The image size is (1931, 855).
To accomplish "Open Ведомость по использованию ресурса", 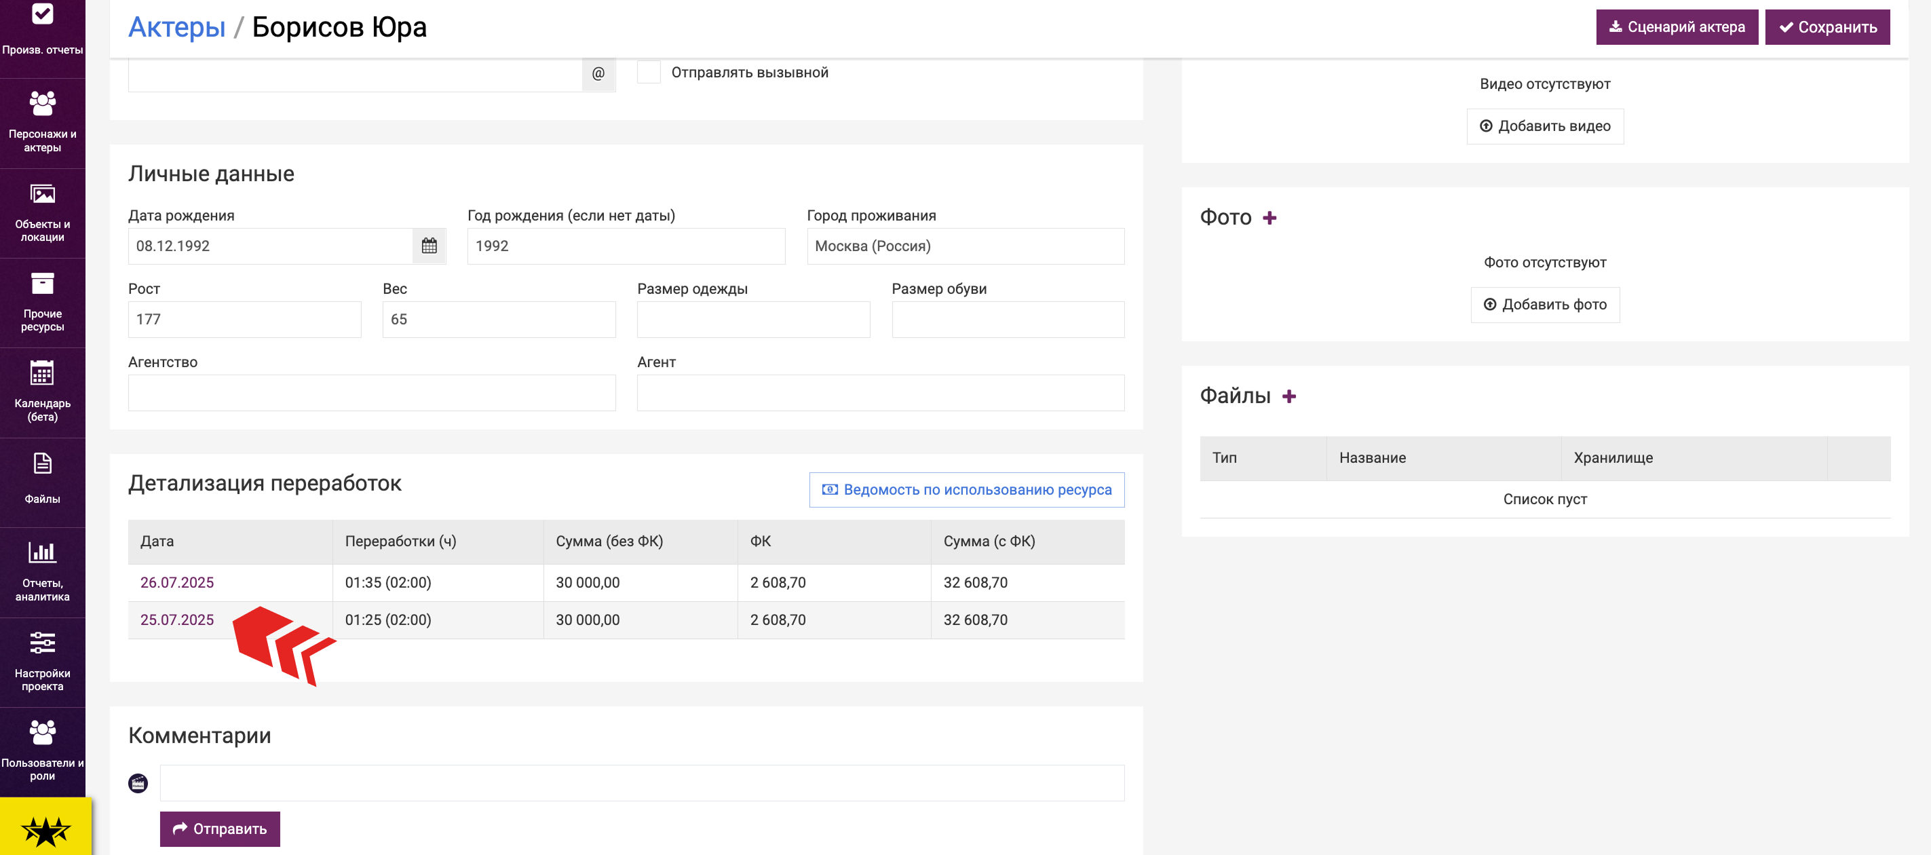I will click(x=967, y=490).
